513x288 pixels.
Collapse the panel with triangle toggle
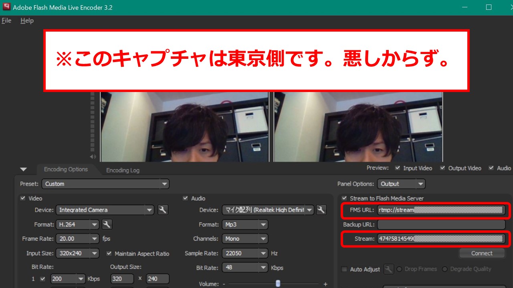[23, 170]
